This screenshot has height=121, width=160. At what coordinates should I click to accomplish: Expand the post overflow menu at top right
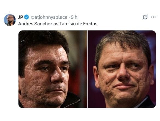click(x=153, y=17)
